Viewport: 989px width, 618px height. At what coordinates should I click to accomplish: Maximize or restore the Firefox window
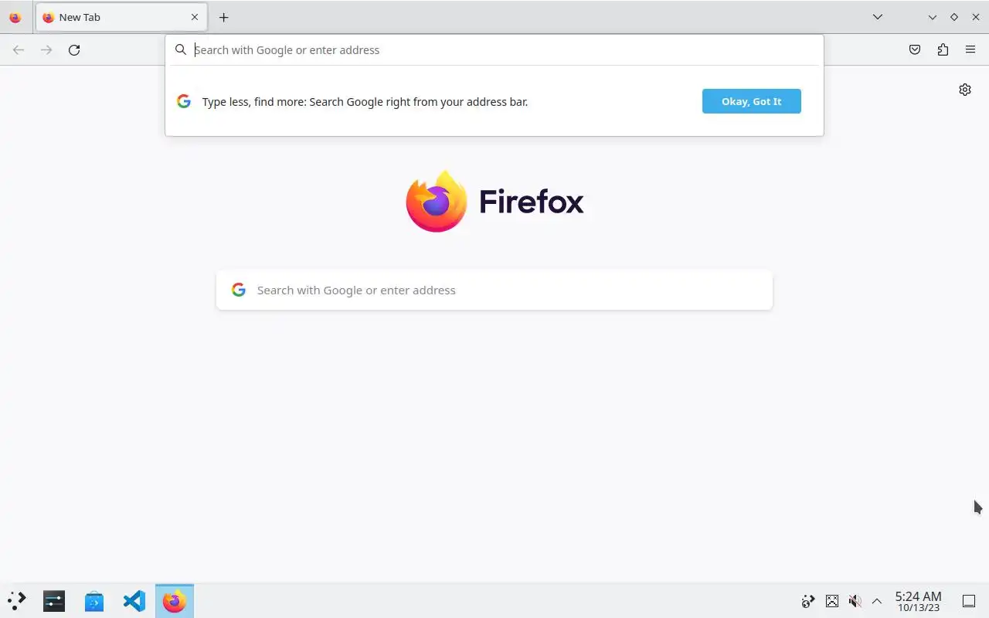tap(954, 17)
